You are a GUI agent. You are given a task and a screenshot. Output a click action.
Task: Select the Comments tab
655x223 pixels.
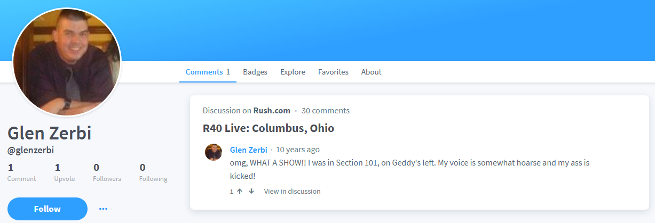point(208,72)
